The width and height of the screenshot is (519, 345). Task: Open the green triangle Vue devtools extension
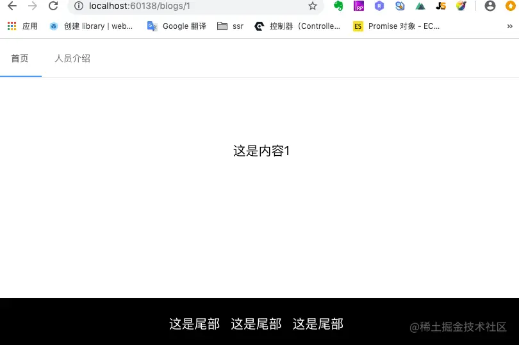click(420, 6)
